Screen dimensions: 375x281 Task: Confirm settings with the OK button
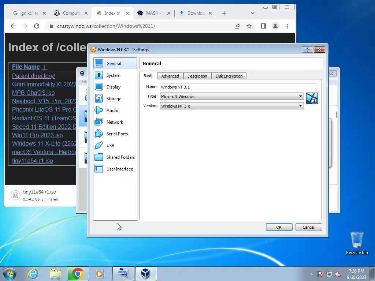tap(279, 227)
